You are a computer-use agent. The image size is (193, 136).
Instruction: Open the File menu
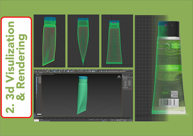35,70
